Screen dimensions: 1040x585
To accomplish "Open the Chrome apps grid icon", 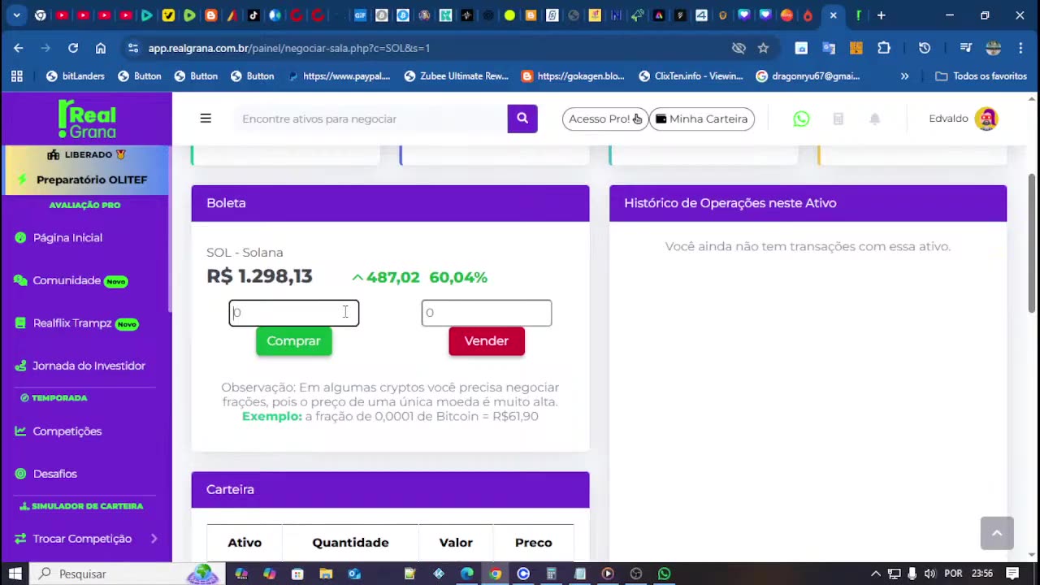I will [x=16, y=76].
